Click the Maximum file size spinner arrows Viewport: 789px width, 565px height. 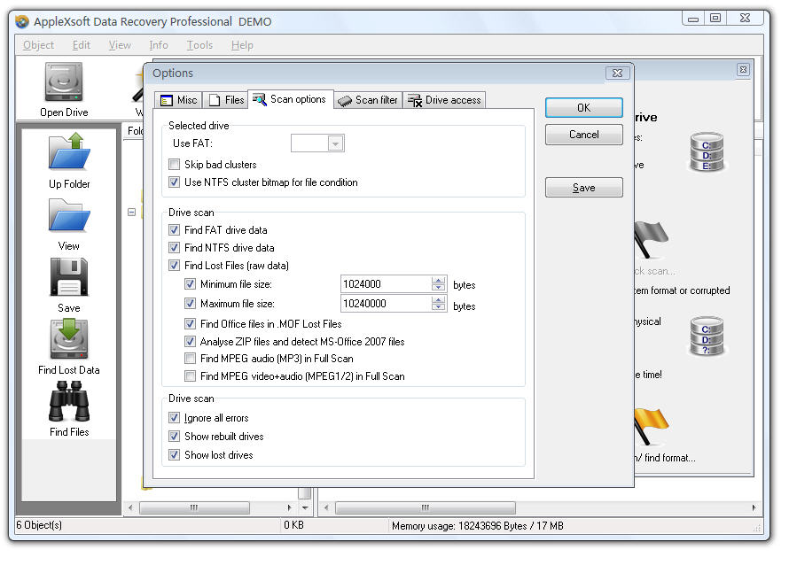tap(438, 303)
